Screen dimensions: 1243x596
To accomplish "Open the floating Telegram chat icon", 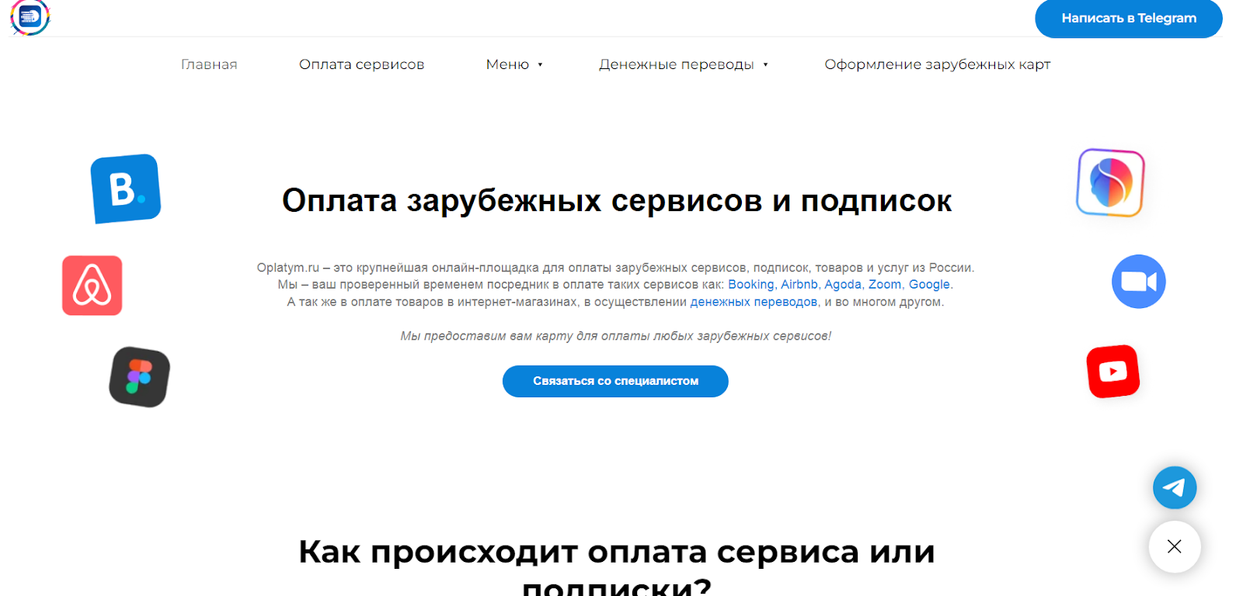I will (1174, 487).
